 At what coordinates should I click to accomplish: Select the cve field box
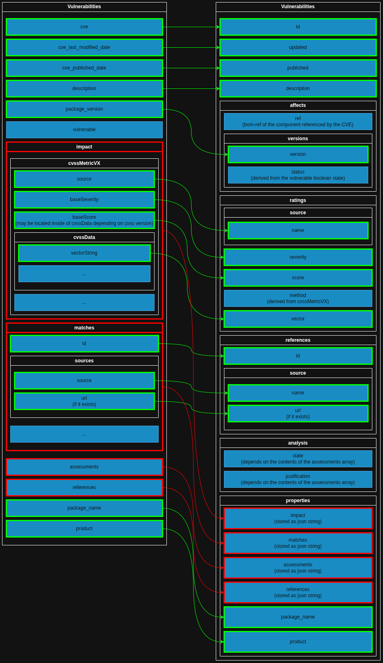(84, 27)
